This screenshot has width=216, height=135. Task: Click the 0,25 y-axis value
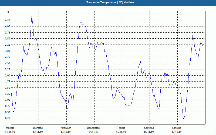click(8, 118)
